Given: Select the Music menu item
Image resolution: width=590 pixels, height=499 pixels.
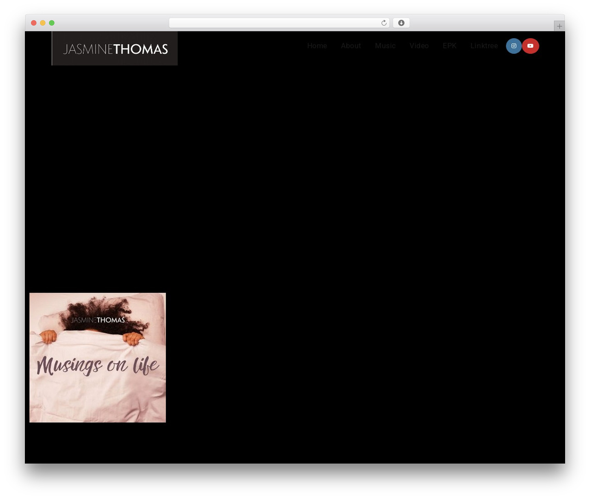Looking at the screenshot, I should (x=385, y=46).
